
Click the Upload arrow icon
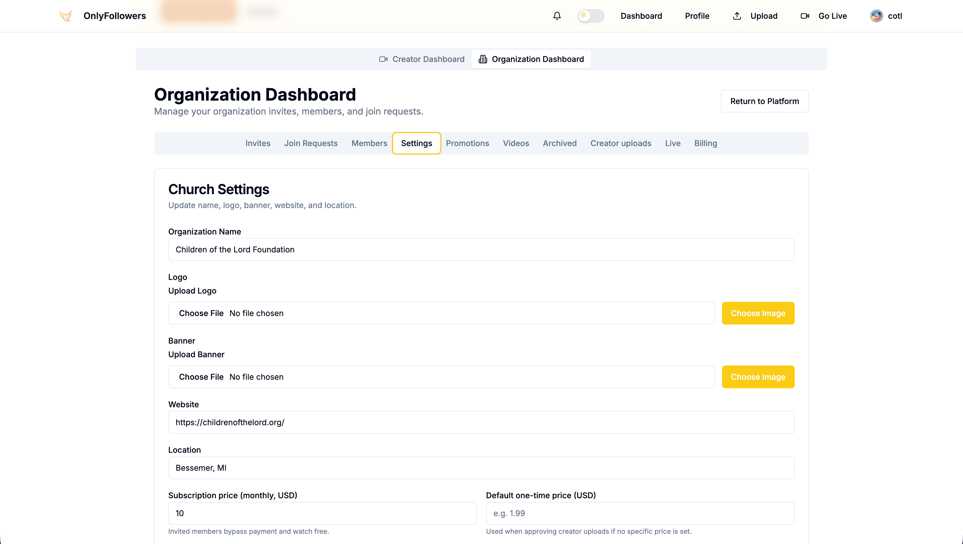(x=736, y=16)
